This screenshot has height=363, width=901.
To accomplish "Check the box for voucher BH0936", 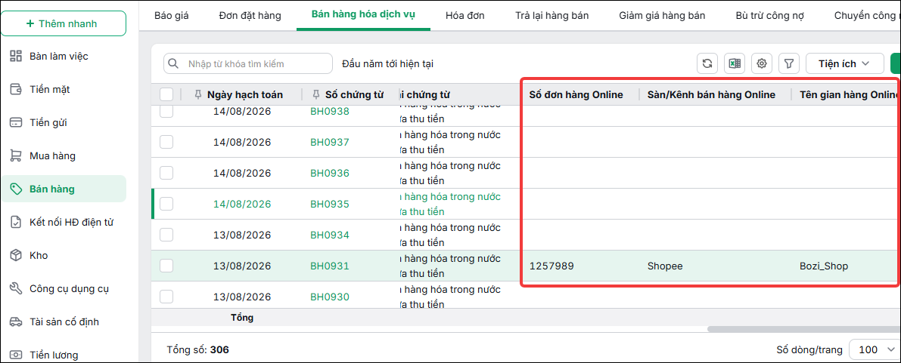I will click(x=166, y=173).
